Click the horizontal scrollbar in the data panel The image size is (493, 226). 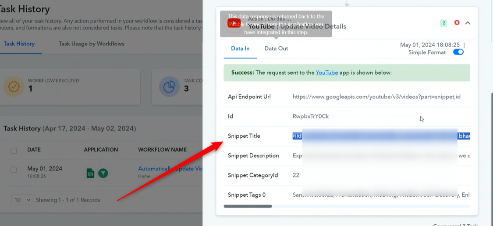pos(248,206)
